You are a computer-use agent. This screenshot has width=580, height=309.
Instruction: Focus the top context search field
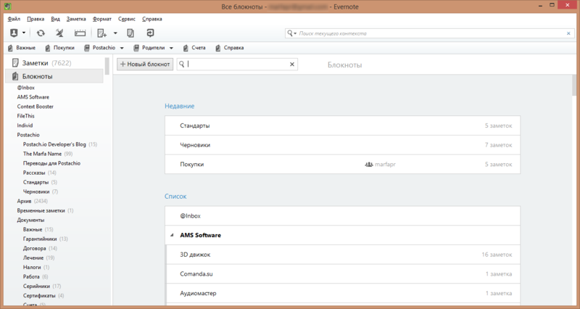431,33
